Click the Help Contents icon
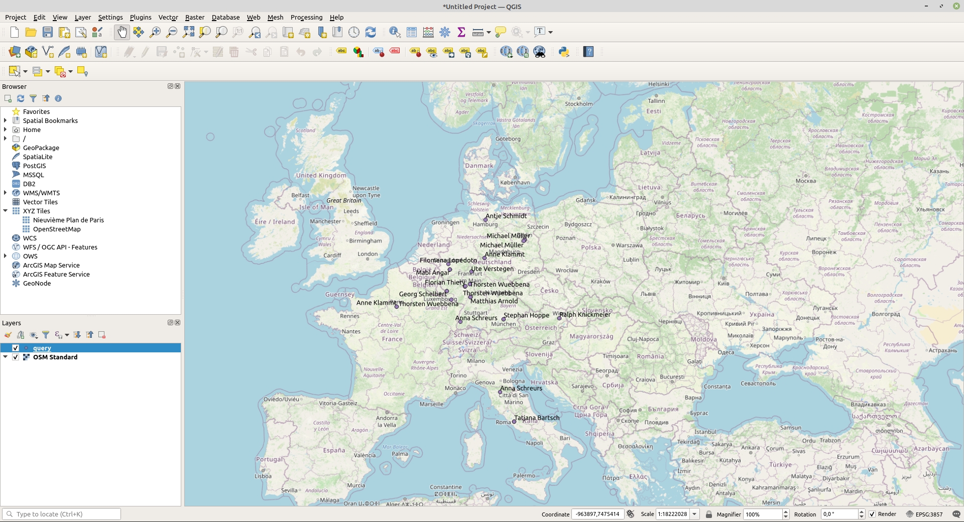Image resolution: width=964 pixels, height=522 pixels. click(x=588, y=52)
